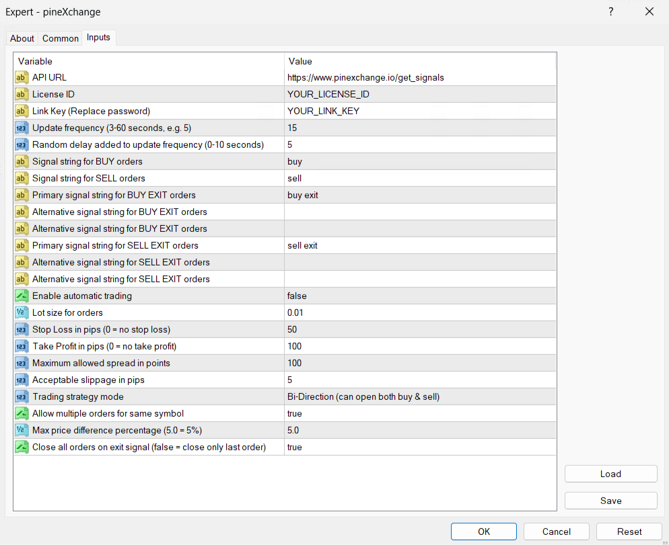Click the integer icon for Random delay row
Screen dimensions: 669x545
22,145
